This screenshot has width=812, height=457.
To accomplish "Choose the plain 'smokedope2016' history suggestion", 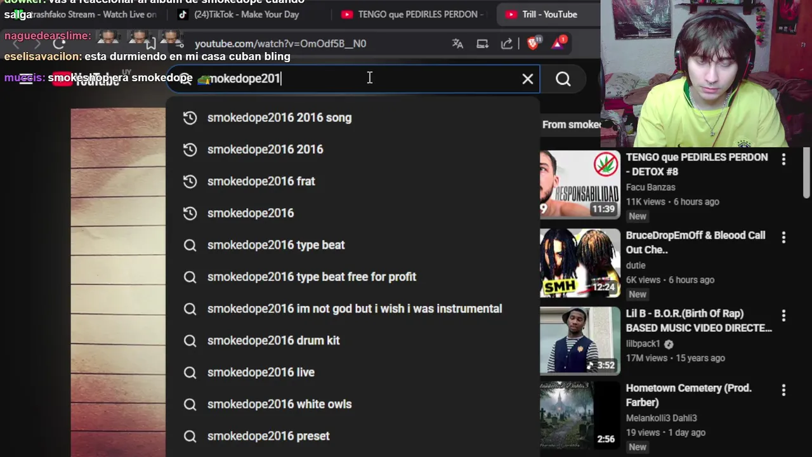I will click(352, 213).
